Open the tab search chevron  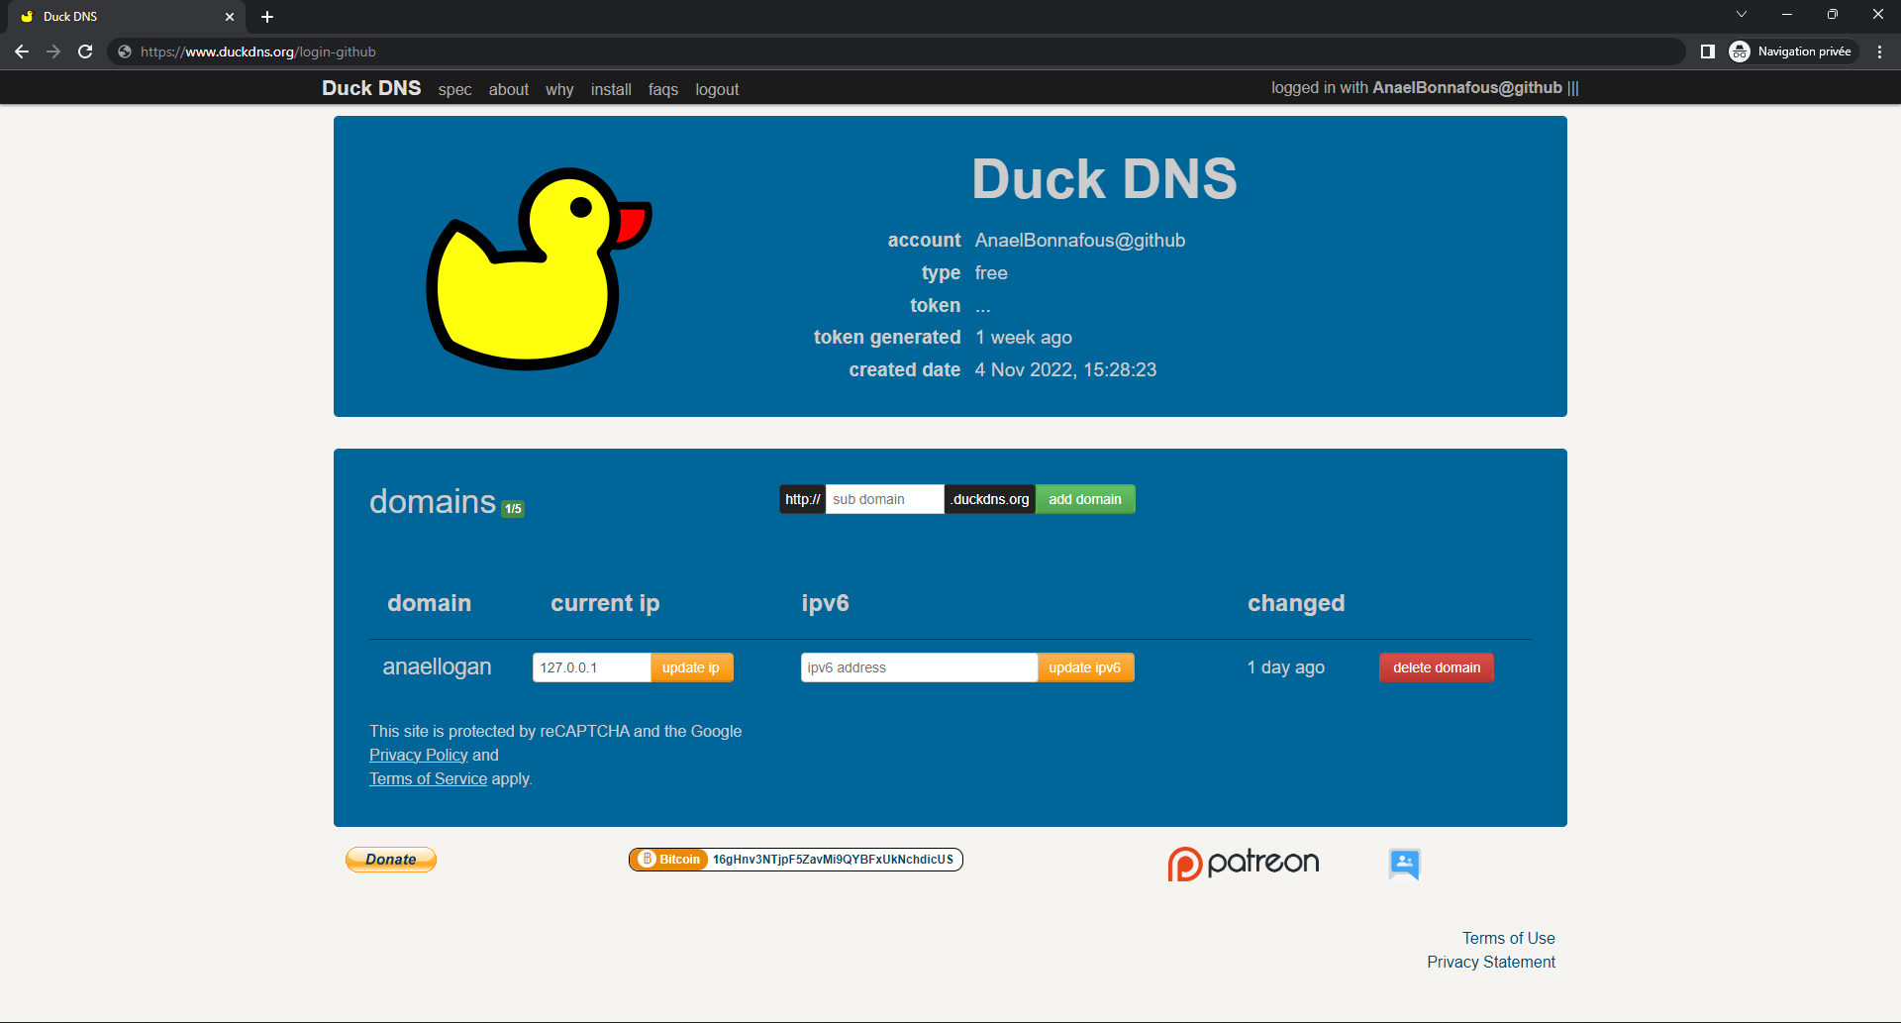click(x=1742, y=15)
